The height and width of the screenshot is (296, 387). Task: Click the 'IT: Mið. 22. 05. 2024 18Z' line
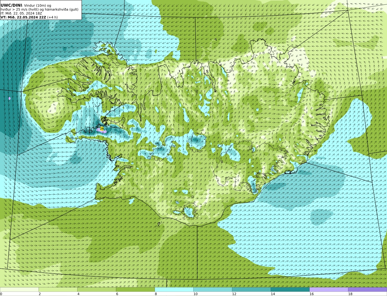coord(21,13)
